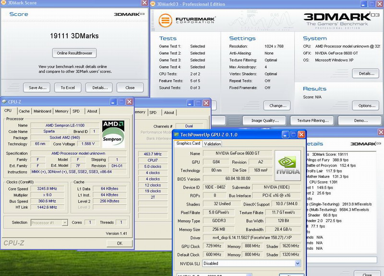The height and width of the screenshot is (276, 384).
Task: Click the Default Clock Shader value 1320 MHz
Action: click(x=290, y=254)
